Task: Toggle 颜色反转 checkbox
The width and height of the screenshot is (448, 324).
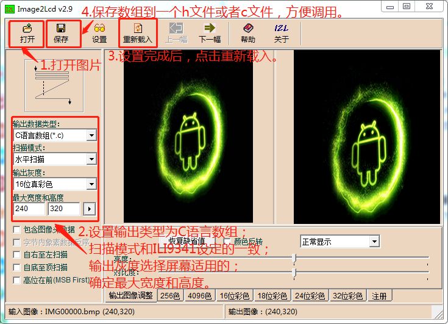Action: coord(227,242)
